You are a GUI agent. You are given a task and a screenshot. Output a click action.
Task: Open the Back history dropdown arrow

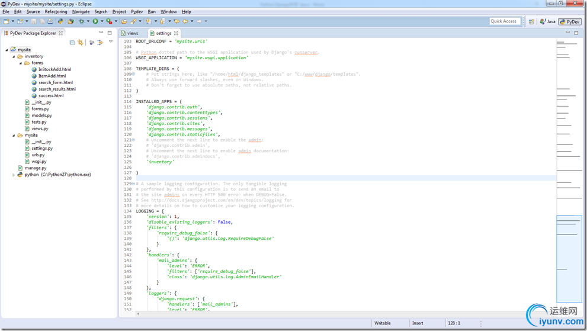coord(192,21)
